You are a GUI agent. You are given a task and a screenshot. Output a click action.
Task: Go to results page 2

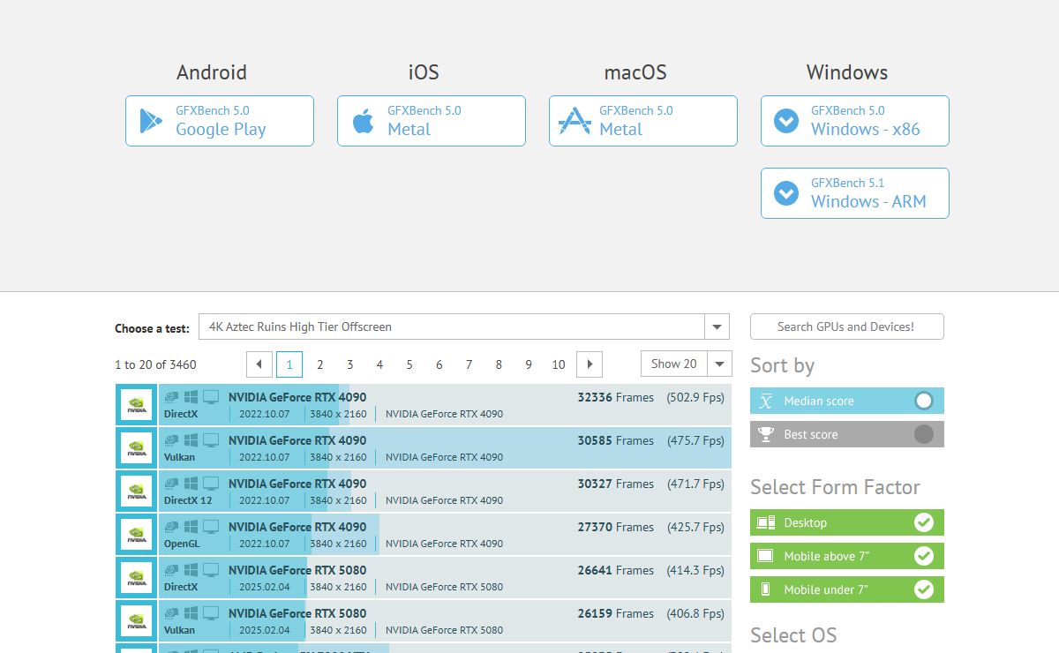coord(319,364)
